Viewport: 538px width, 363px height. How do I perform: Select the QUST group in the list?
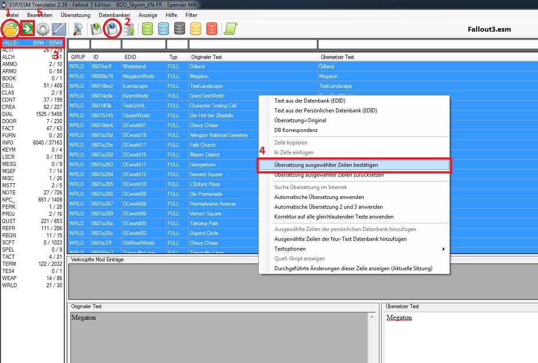tap(32, 221)
